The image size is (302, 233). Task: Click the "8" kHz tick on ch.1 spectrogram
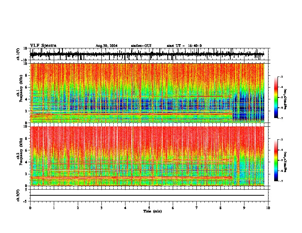[x=26, y=75]
